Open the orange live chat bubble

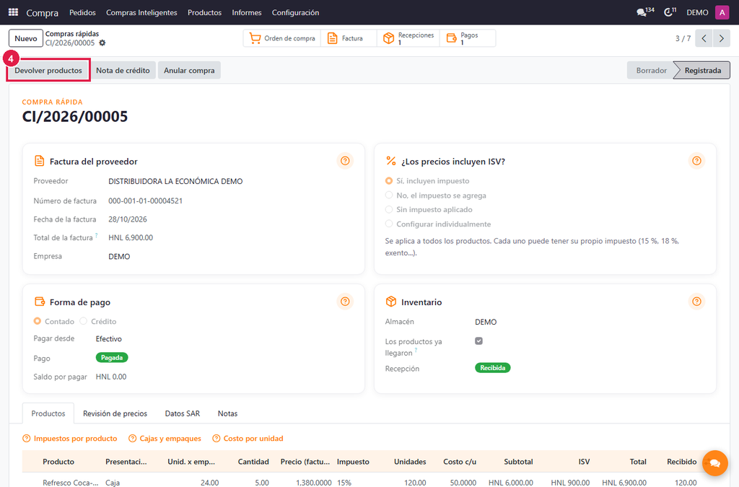715,463
